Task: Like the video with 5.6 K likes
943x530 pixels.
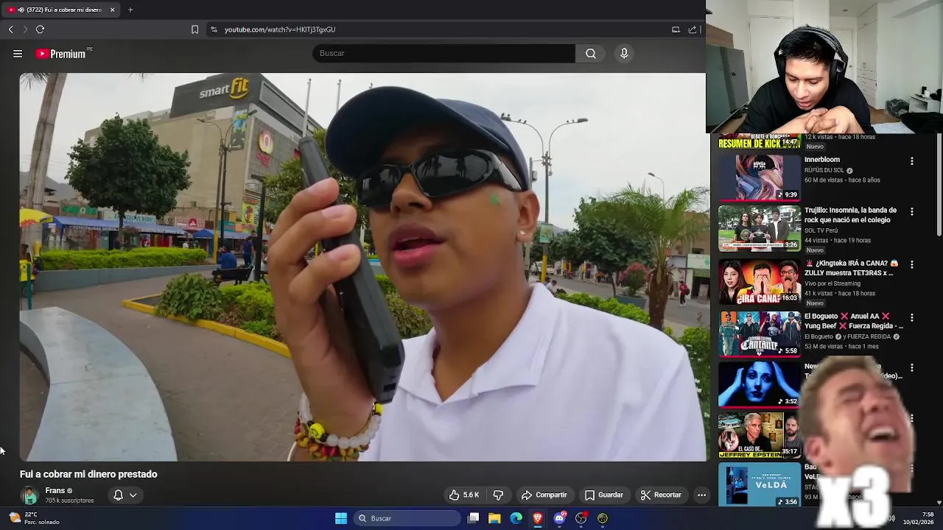Action: (465, 495)
